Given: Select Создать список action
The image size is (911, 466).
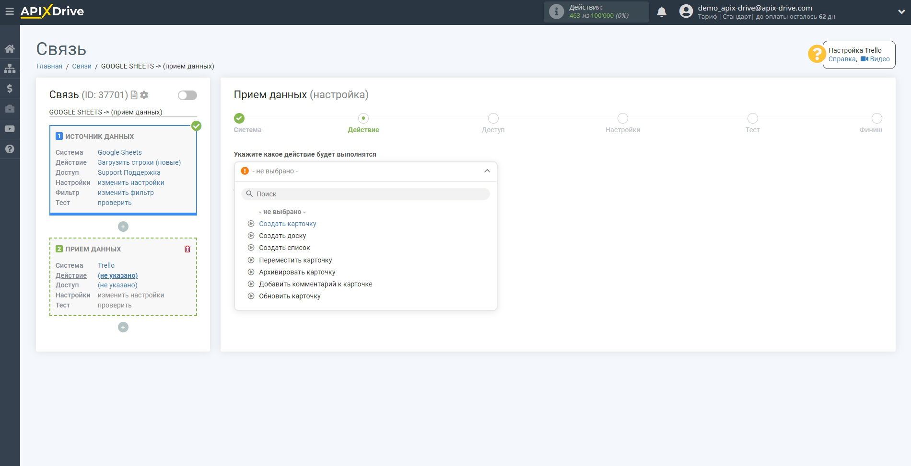Looking at the screenshot, I should click(x=284, y=248).
